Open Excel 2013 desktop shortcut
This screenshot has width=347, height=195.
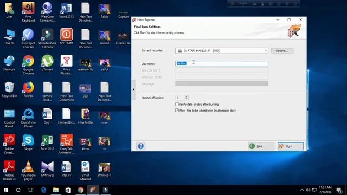[47, 142]
